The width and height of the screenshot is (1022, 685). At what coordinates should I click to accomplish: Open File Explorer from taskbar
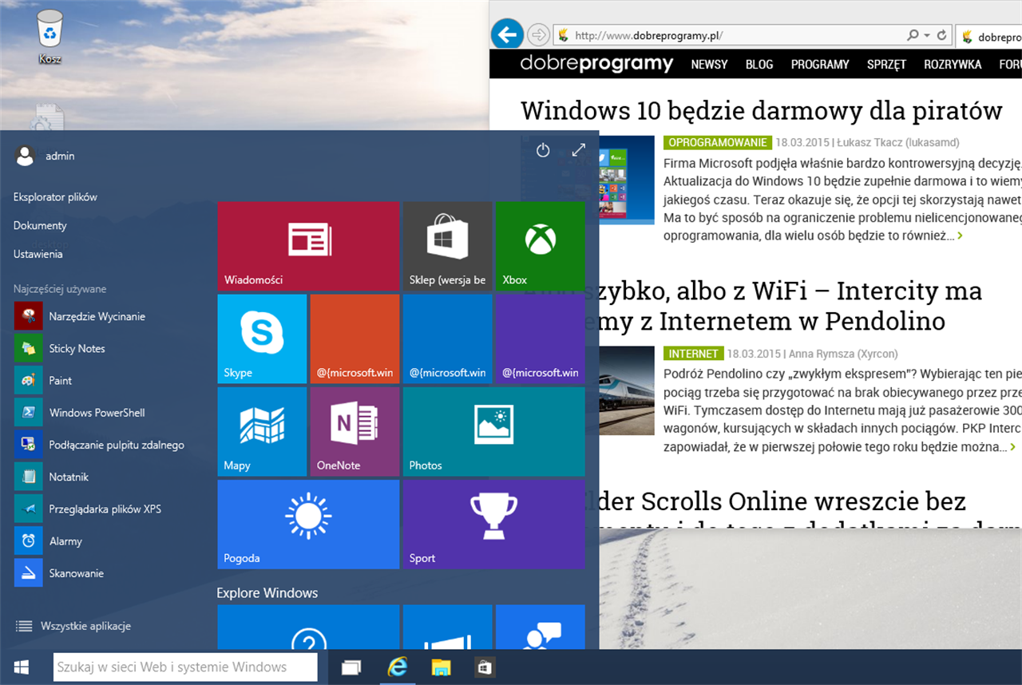[x=442, y=667]
